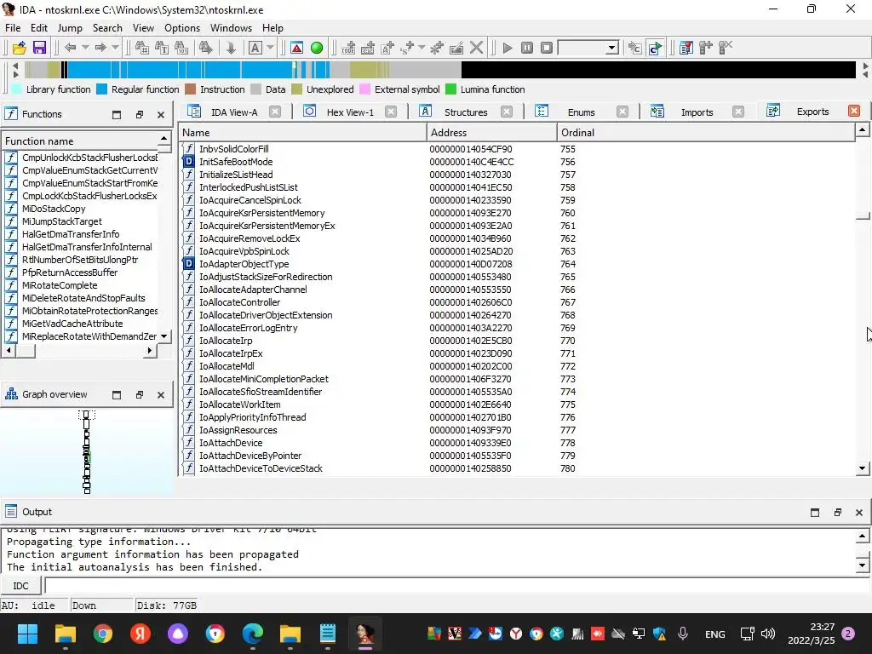Click the jump down arrow icon
This screenshot has width=872, height=654.
pyautogui.click(x=230, y=48)
